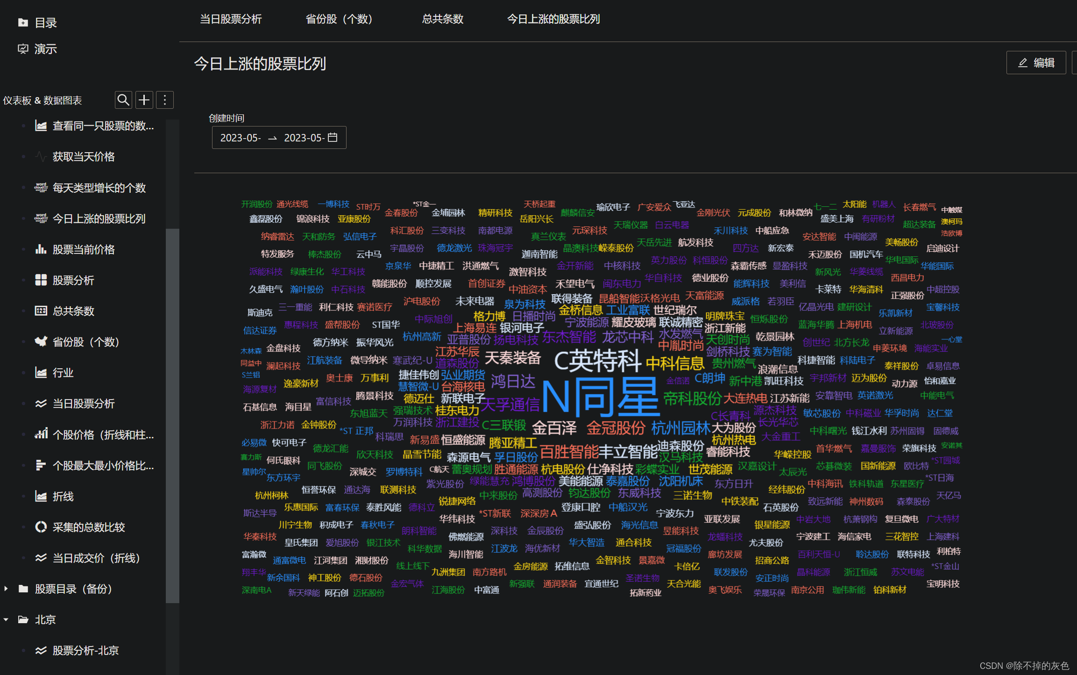Click the start date input field

[x=241, y=138]
